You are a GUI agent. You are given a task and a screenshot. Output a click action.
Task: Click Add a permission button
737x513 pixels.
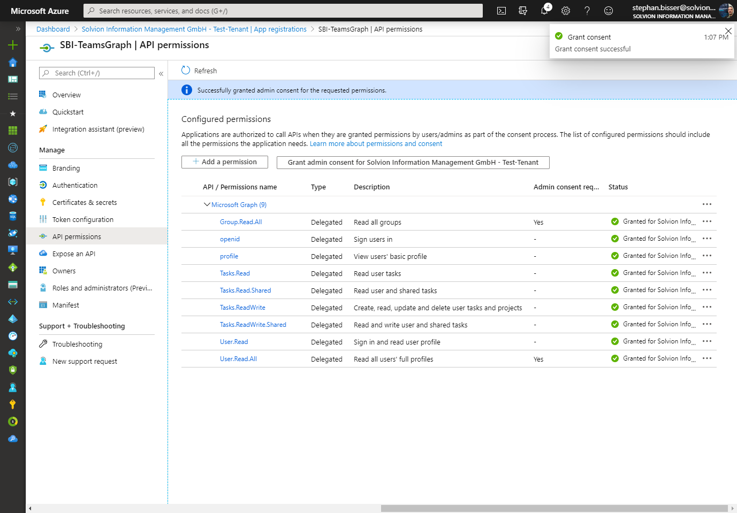[225, 162]
